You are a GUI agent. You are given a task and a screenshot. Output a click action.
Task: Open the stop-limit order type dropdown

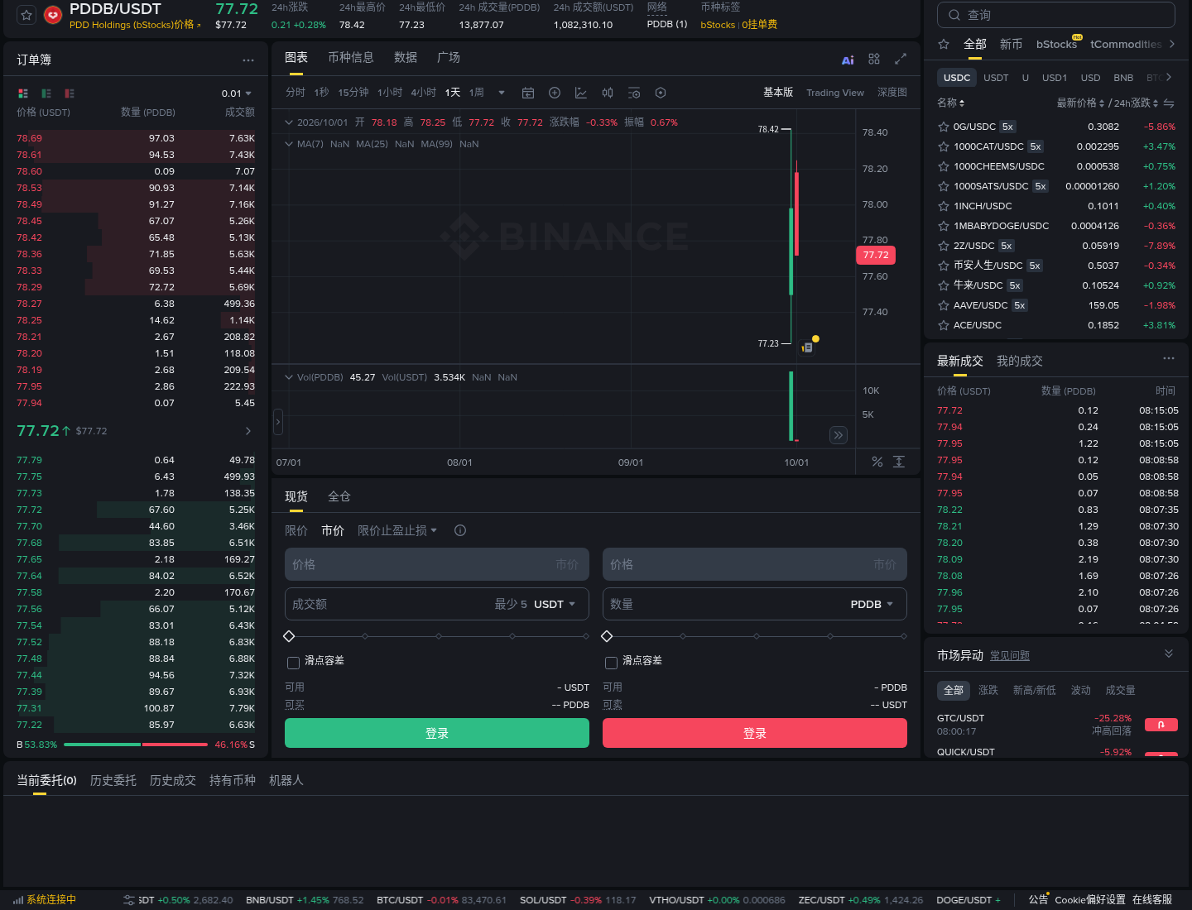[397, 530]
